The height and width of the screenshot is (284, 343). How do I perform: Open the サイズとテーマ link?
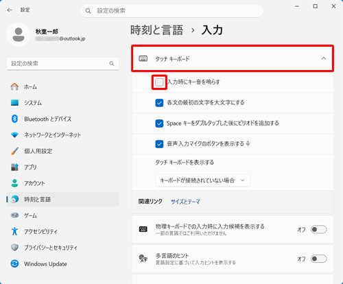[x=185, y=202]
